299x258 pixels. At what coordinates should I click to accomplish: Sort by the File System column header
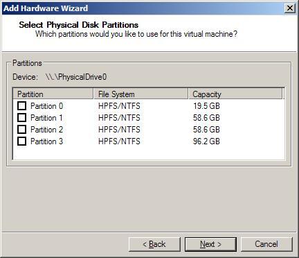(141, 94)
